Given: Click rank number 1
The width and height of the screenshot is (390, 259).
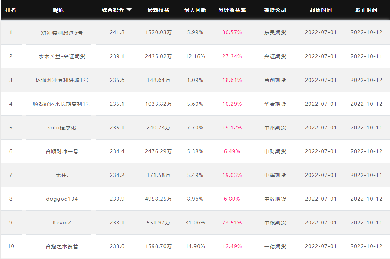Looking at the screenshot, I should pos(11,32).
